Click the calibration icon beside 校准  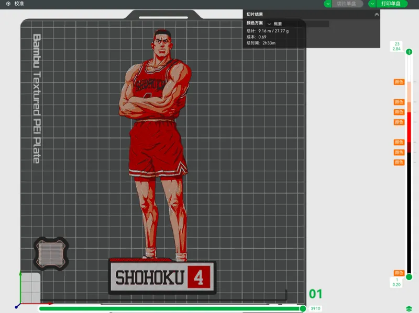click(8, 4)
